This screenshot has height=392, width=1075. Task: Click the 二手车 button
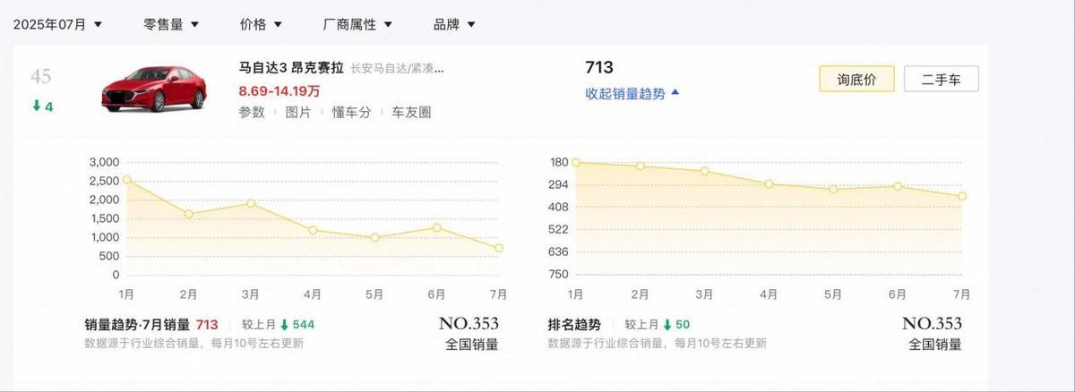pyautogui.click(x=941, y=80)
